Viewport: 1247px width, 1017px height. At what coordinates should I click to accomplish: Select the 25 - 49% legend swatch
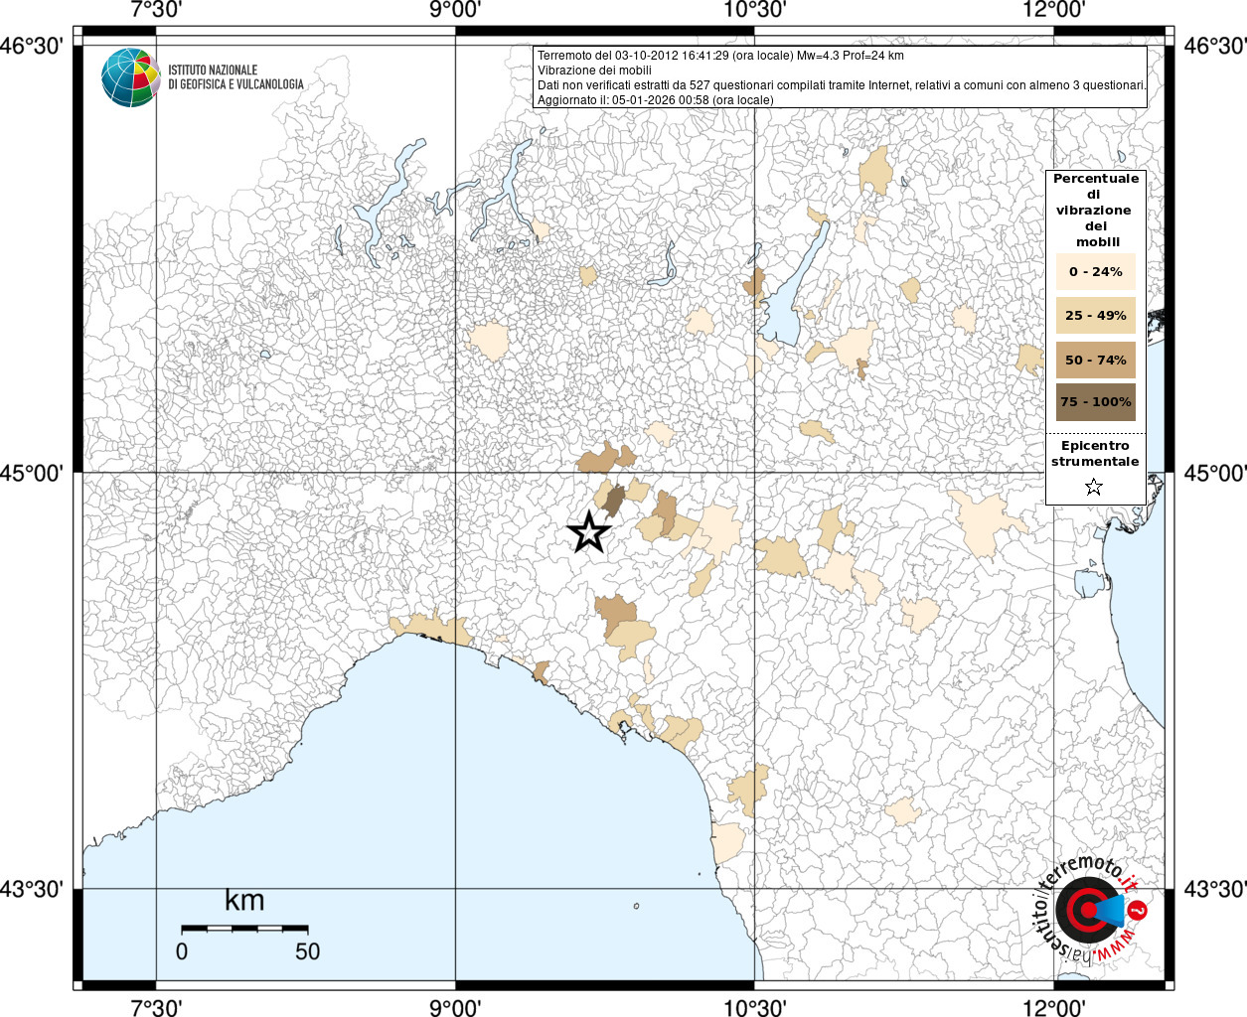tap(1096, 316)
